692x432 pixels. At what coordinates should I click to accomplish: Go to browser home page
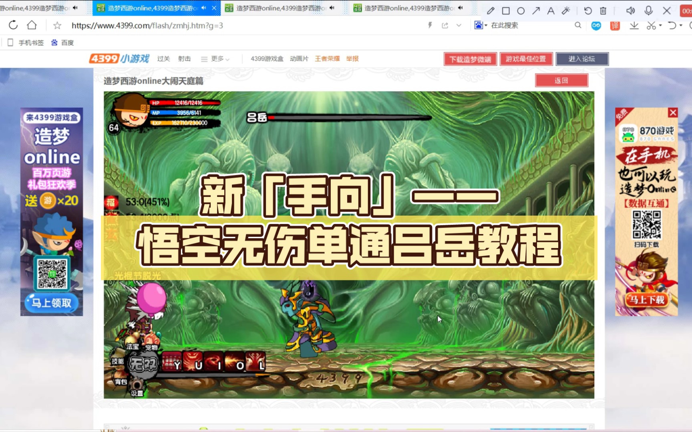click(x=32, y=25)
